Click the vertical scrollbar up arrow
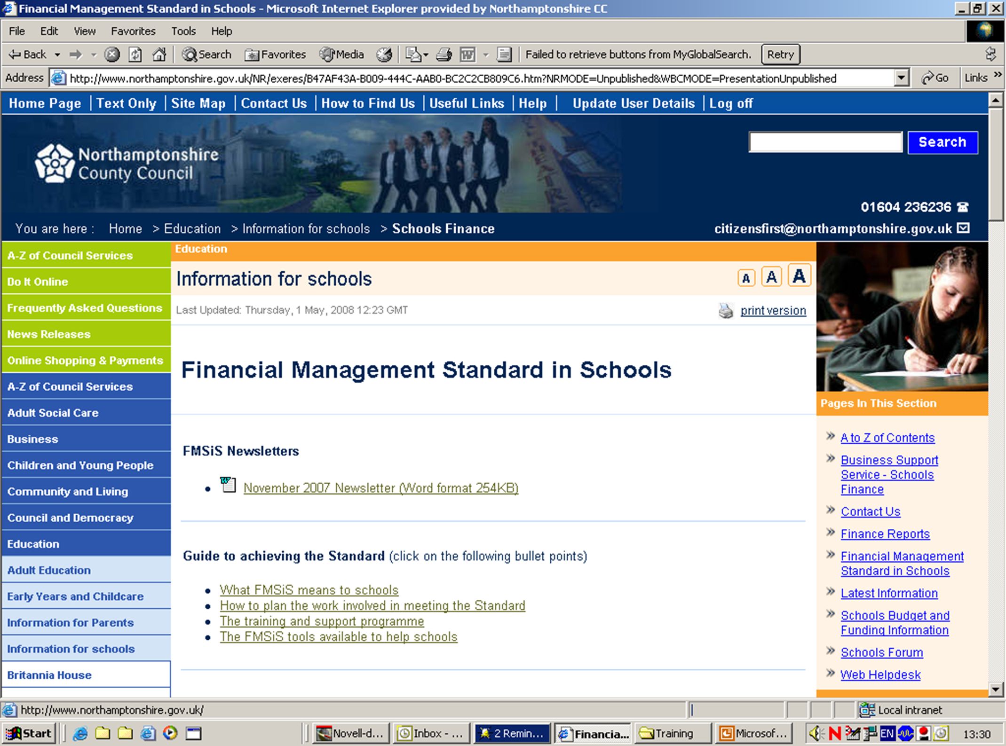This screenshot has height=746, width=1006. click(996, 100)
